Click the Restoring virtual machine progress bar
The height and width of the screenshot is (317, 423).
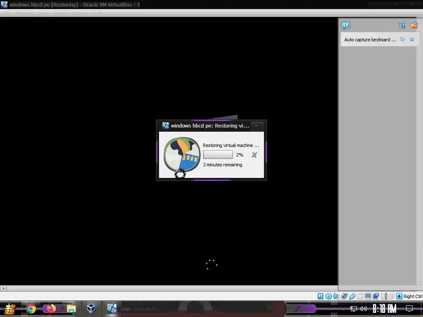coord(218,155)
